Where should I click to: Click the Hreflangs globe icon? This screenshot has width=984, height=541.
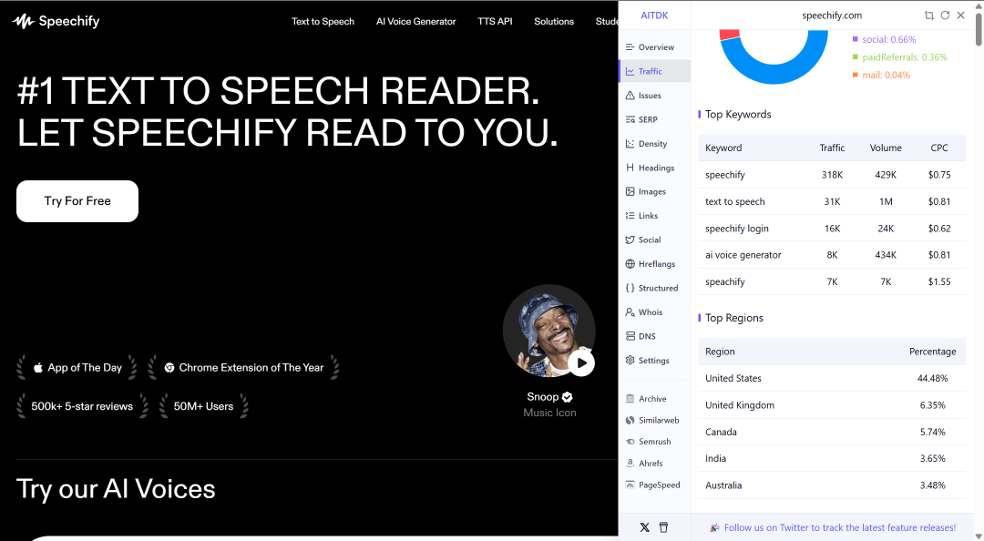tap(630, 263)
